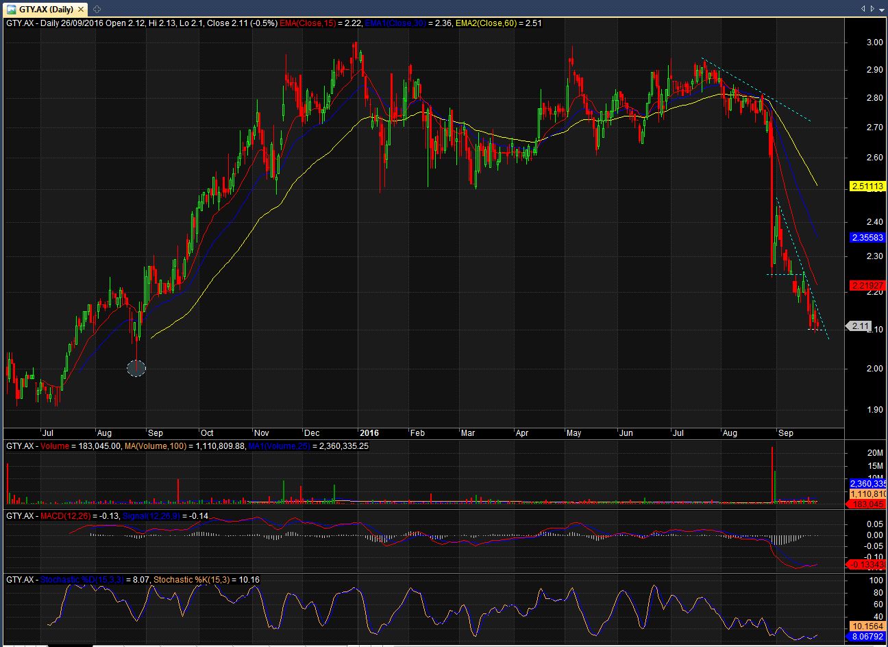Click the Oct month label on the time axis
888x647 pixels.
point(207,433)
